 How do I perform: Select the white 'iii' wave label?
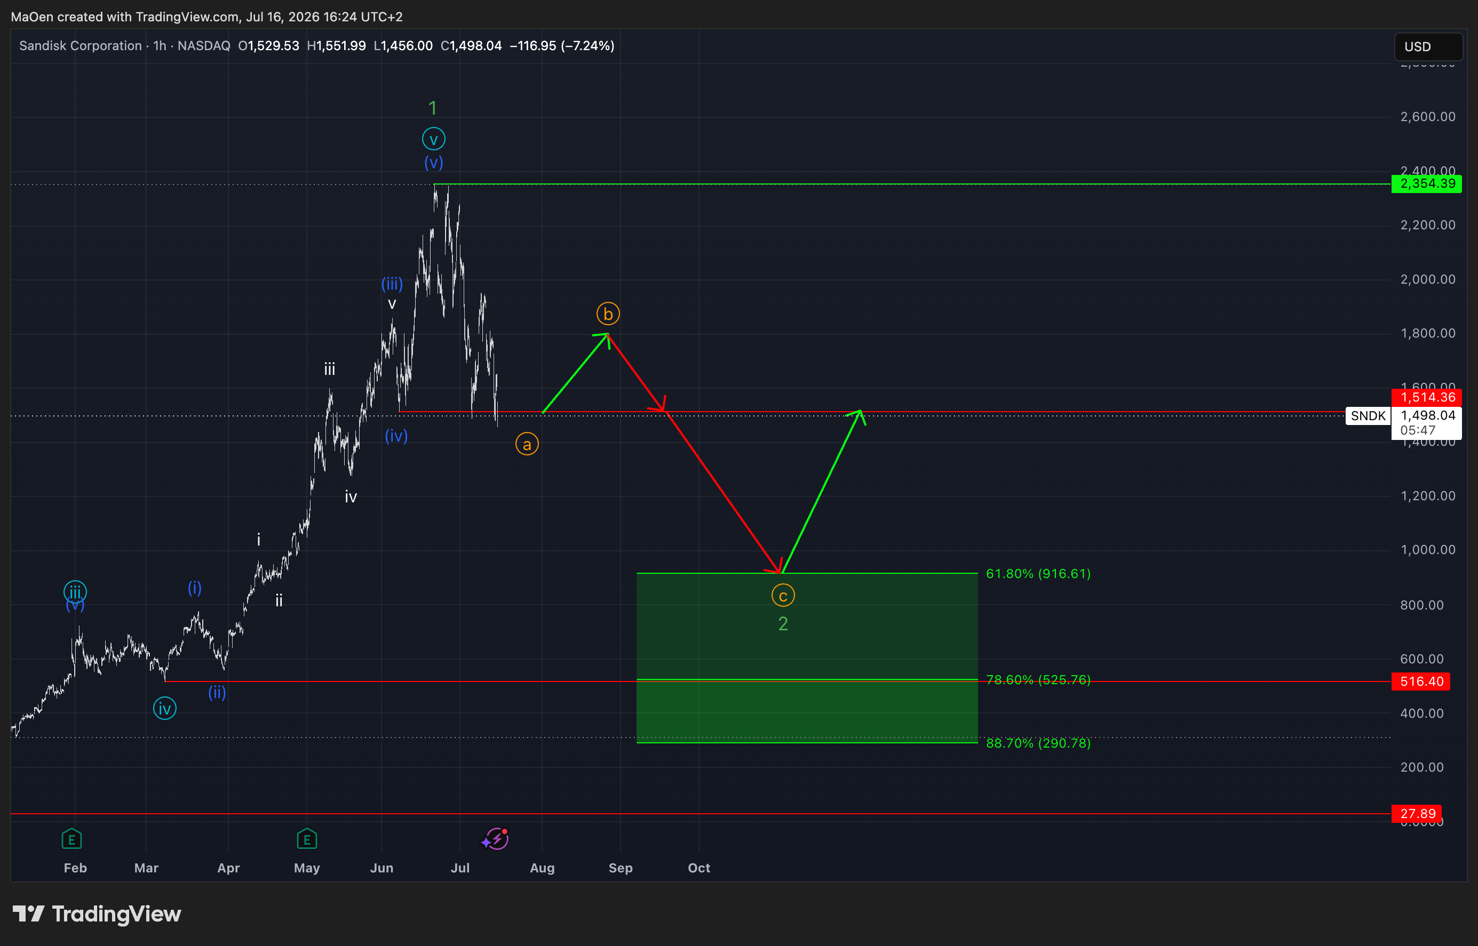330,369
